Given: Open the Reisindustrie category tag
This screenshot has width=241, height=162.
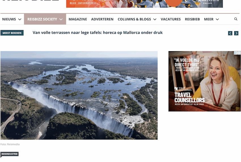Looking at the screenshot, I should click(x=10, y=154).
